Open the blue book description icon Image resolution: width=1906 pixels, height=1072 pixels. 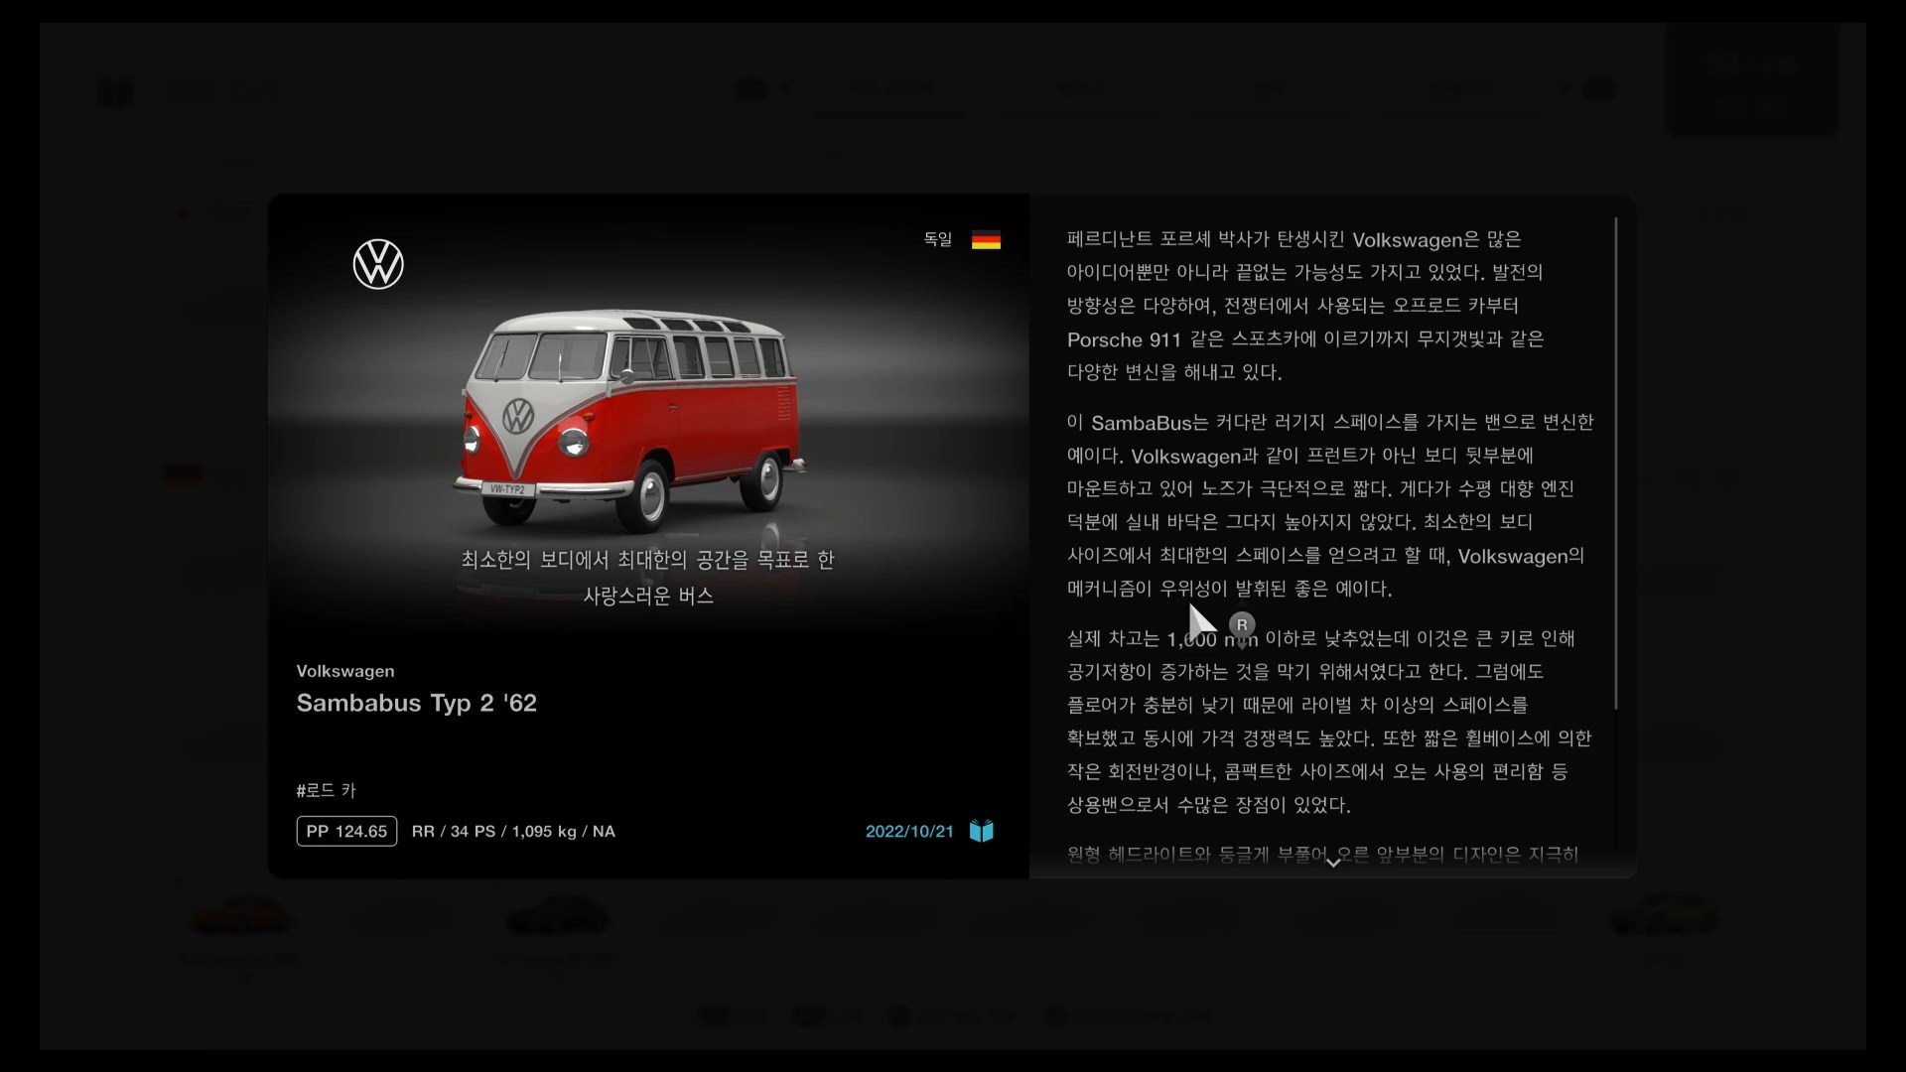(x=981, y=831)
